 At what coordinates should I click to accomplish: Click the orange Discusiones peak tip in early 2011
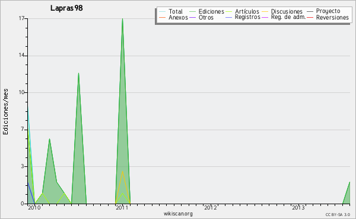(123, 172)
